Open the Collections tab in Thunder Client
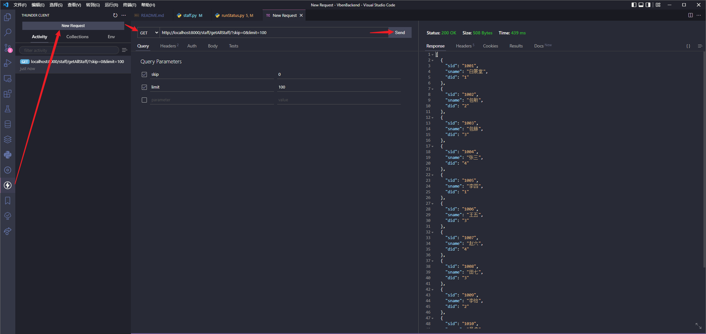 tap(77, 37)
